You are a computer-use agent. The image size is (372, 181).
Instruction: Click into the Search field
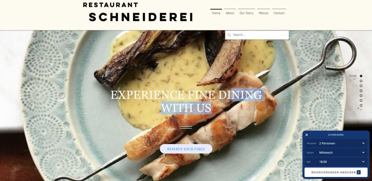point(257,35)
